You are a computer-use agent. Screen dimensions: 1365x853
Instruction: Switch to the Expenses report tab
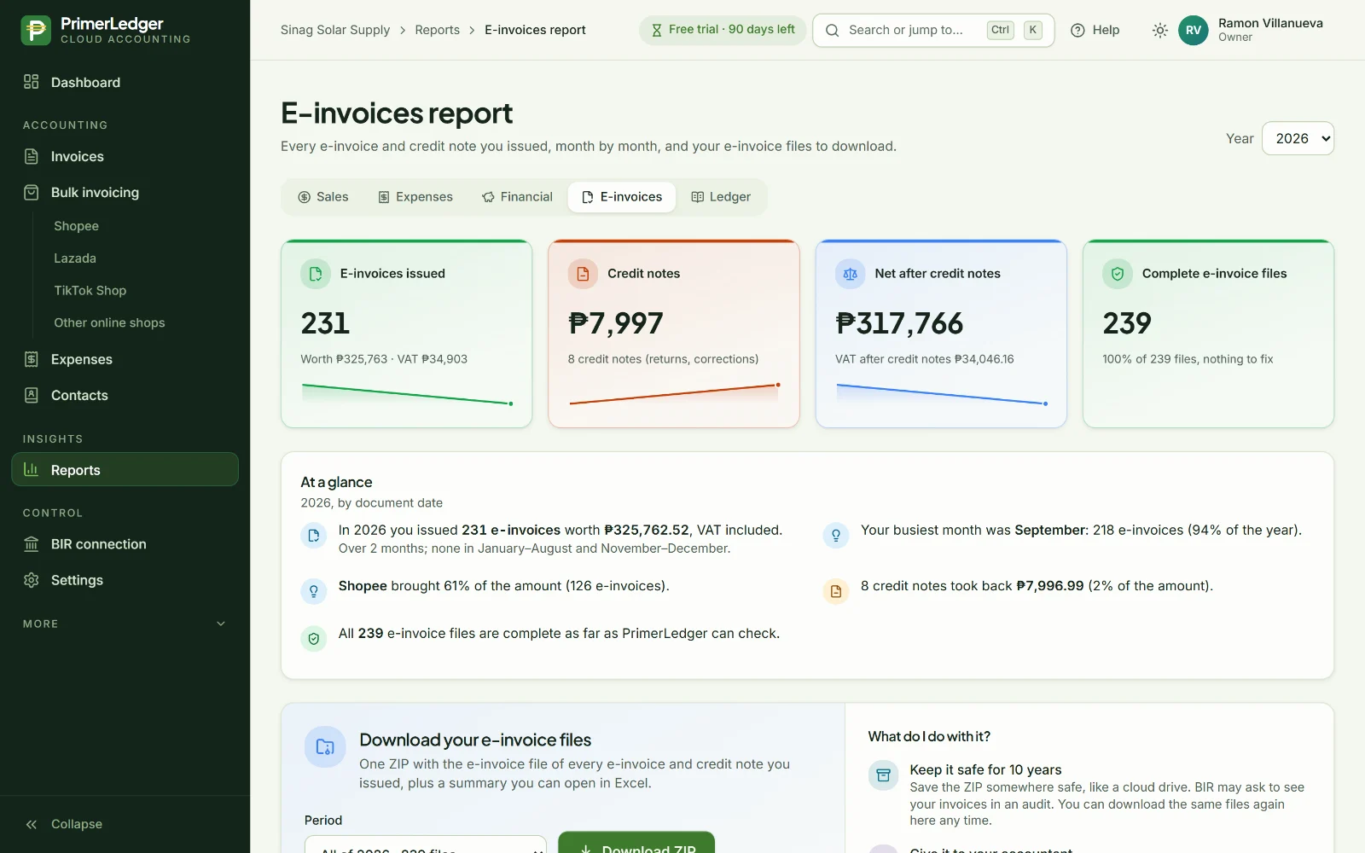click(x=415, y=197)
